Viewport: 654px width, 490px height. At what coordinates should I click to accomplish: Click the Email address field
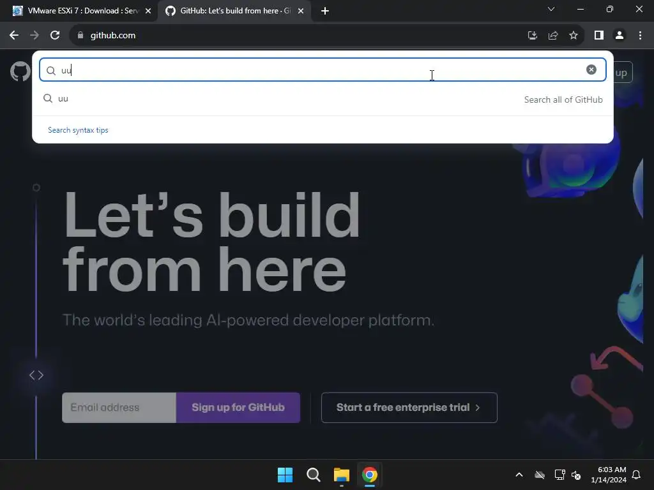coord(119,408)
